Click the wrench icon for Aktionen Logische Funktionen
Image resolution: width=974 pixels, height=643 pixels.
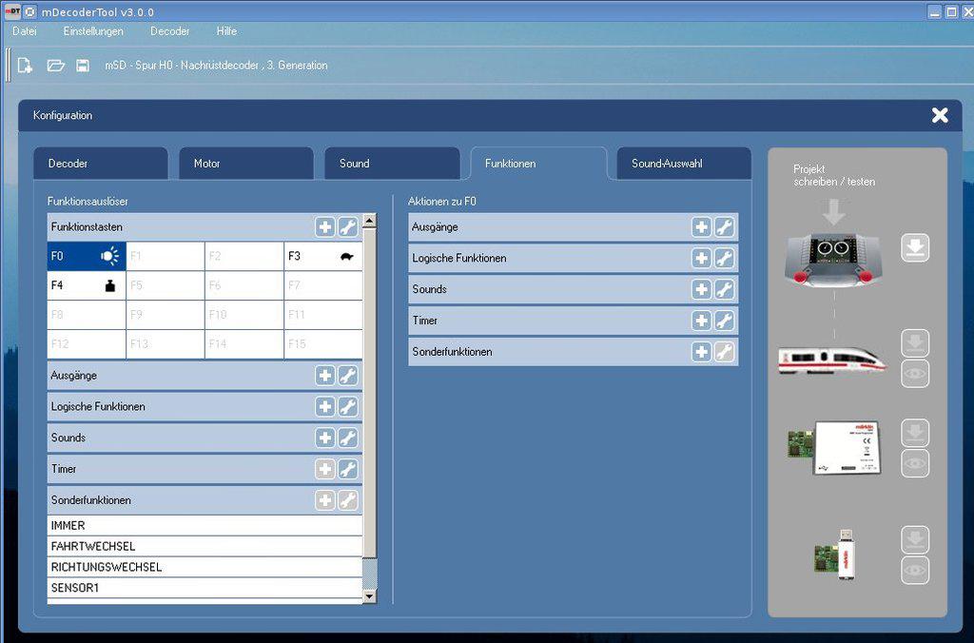[x=724, y=259]
